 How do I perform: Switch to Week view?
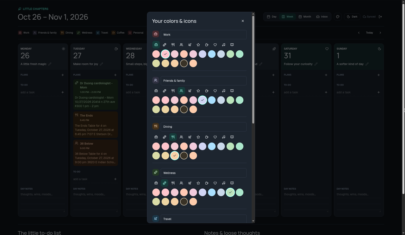pos(288,17)
